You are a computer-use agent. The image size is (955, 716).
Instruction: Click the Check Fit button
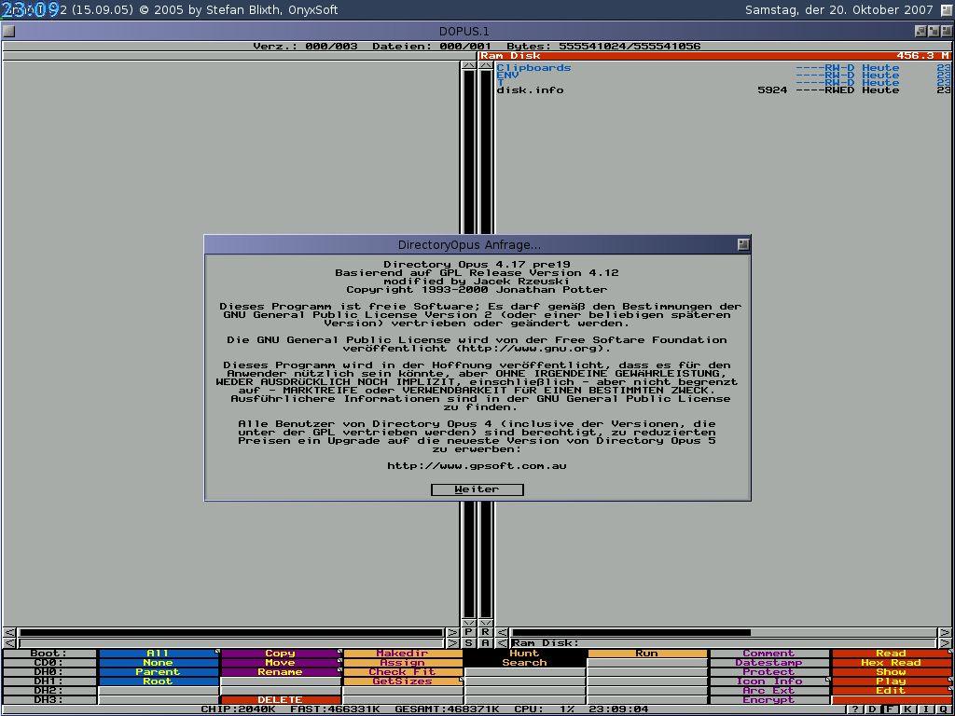coord(403,672)
